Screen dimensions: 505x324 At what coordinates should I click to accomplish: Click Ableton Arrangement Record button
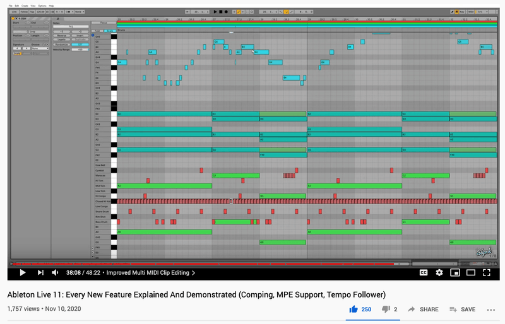pos(226,12)
